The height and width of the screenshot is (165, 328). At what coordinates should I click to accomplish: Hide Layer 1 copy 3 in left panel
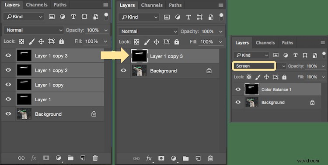[x=8, y=55]
